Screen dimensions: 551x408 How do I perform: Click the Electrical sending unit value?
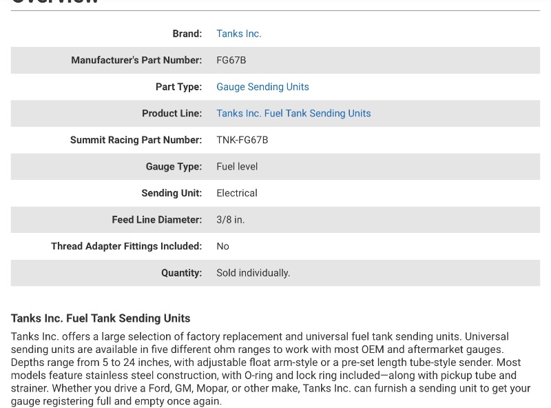(x=236, y=193)
